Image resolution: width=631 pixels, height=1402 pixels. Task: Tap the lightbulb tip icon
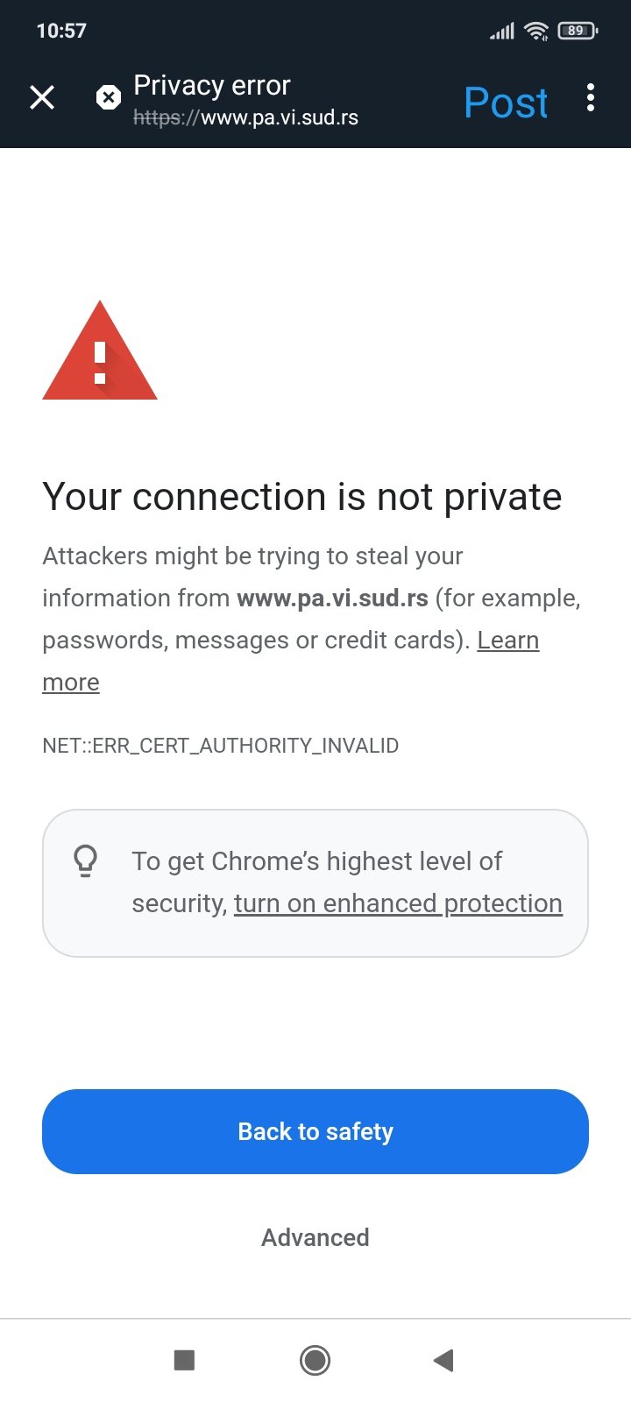click(x=86, y=860)
